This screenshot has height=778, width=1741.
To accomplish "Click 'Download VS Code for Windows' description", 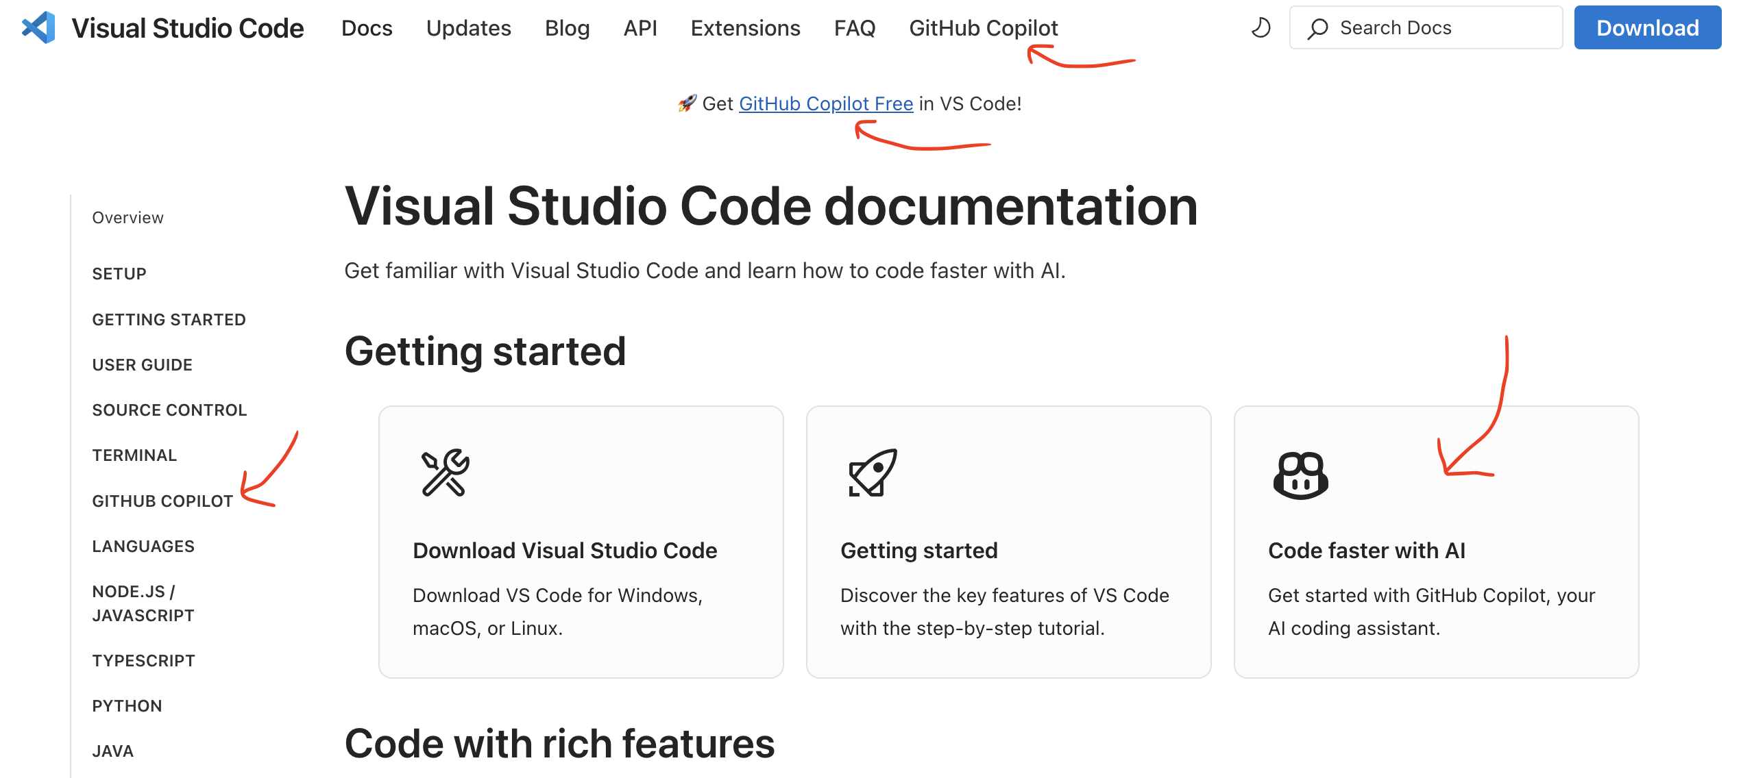I will click(x=558, y=612).
